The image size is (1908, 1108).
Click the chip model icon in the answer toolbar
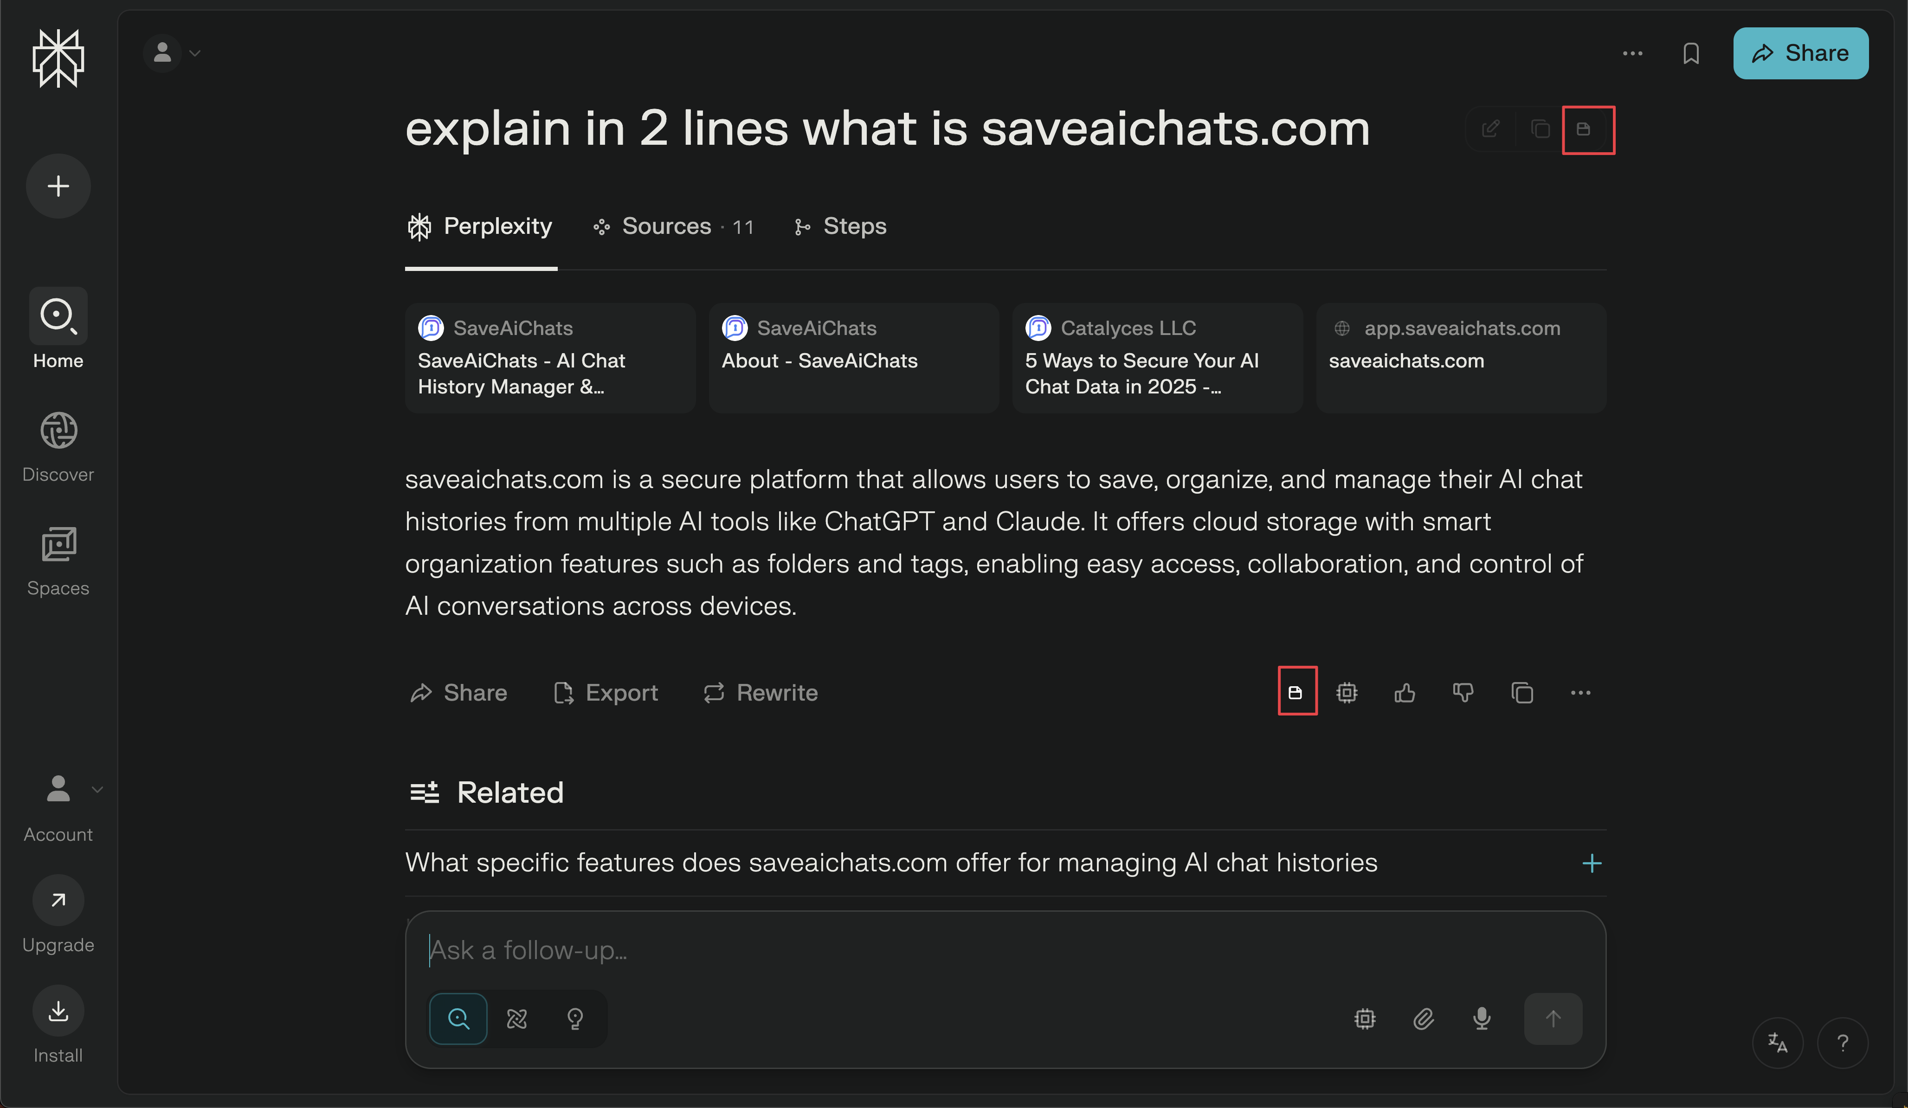(x=1347, y=693)
